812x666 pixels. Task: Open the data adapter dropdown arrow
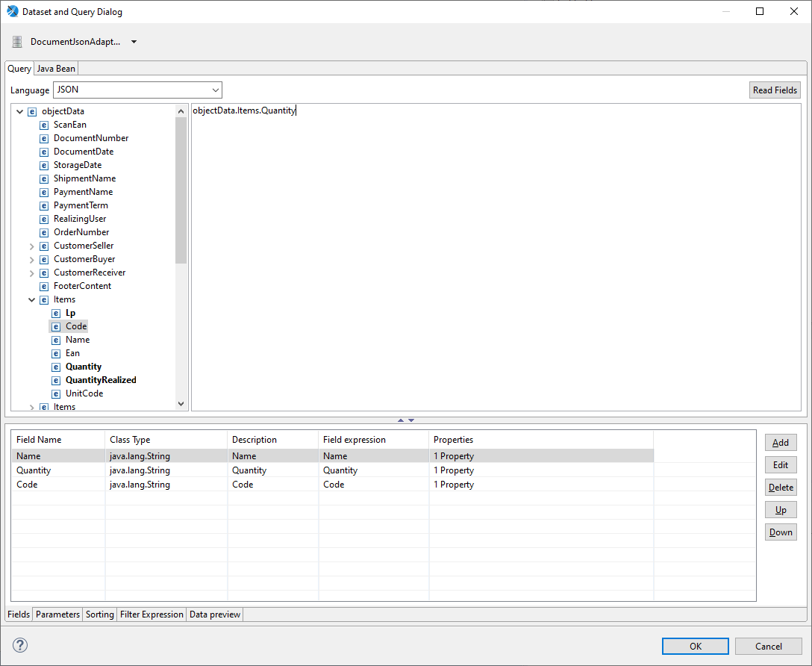click(134, 42)
